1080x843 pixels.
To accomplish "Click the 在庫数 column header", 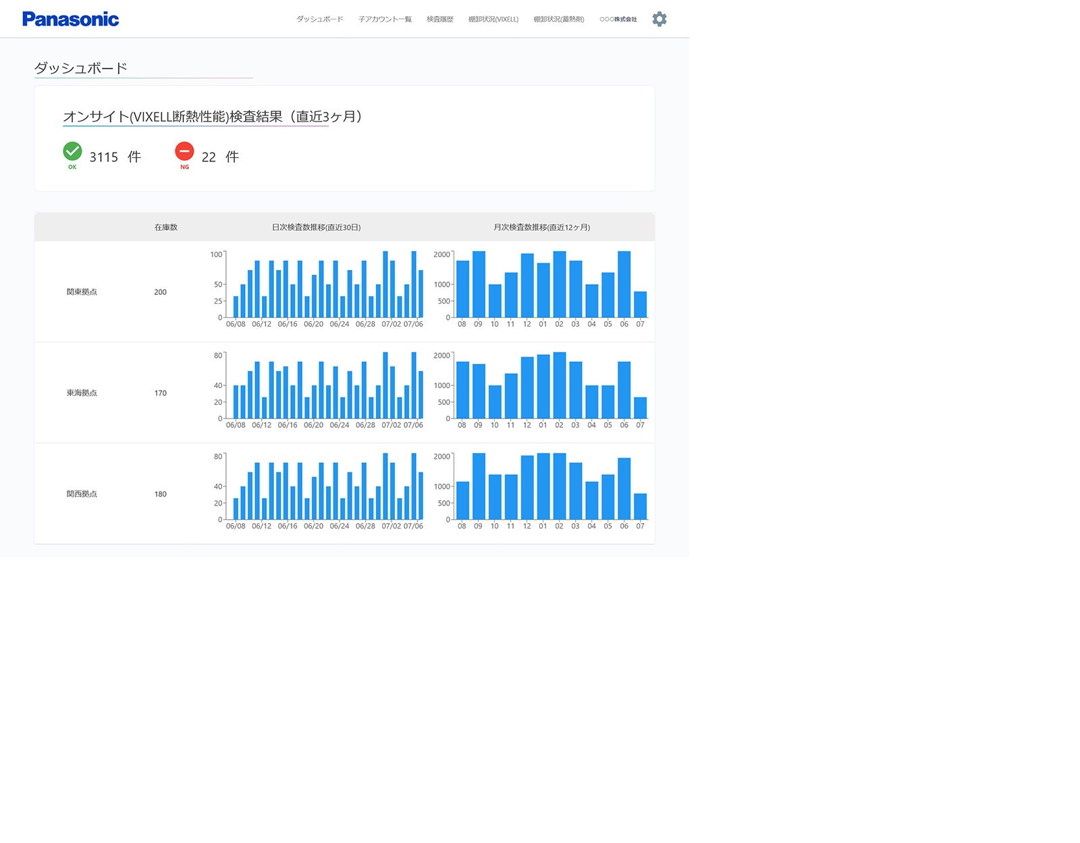I will [166, 227].
